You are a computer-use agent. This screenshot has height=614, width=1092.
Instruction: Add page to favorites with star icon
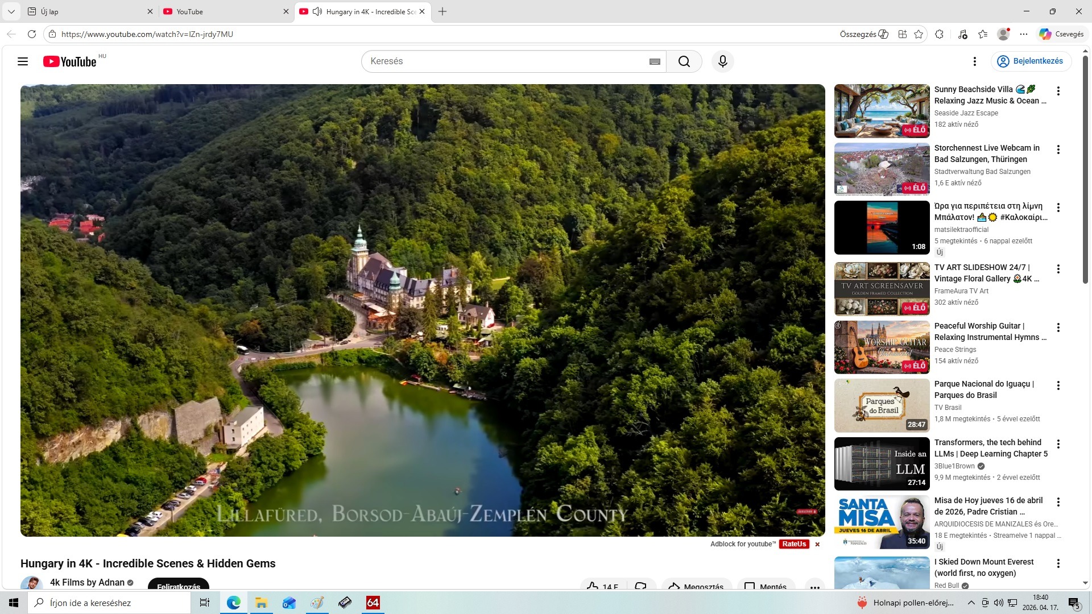[x=919, y=34]
